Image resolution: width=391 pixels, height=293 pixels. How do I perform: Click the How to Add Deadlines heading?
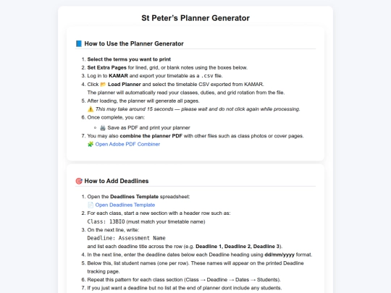pyautogui.click(x=117, y=181)
